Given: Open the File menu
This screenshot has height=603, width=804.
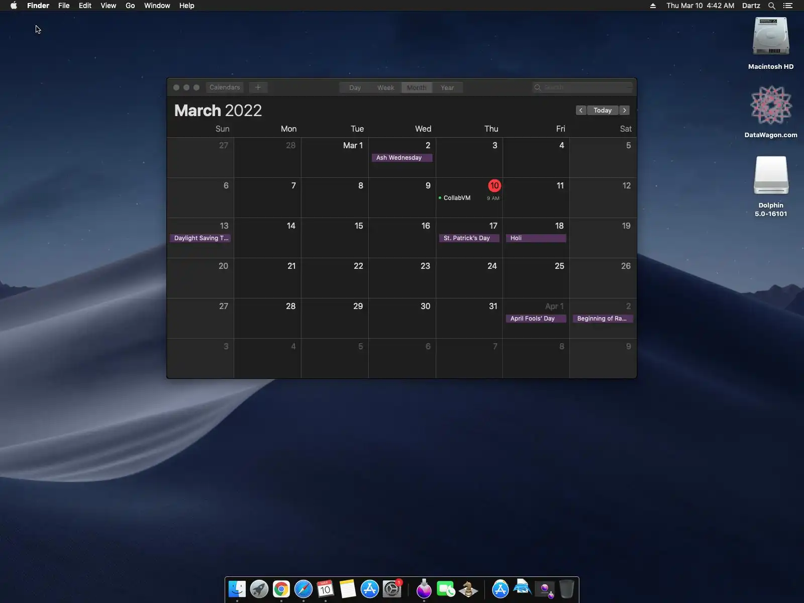Looking at the screenshot, I should pos(64,6).
